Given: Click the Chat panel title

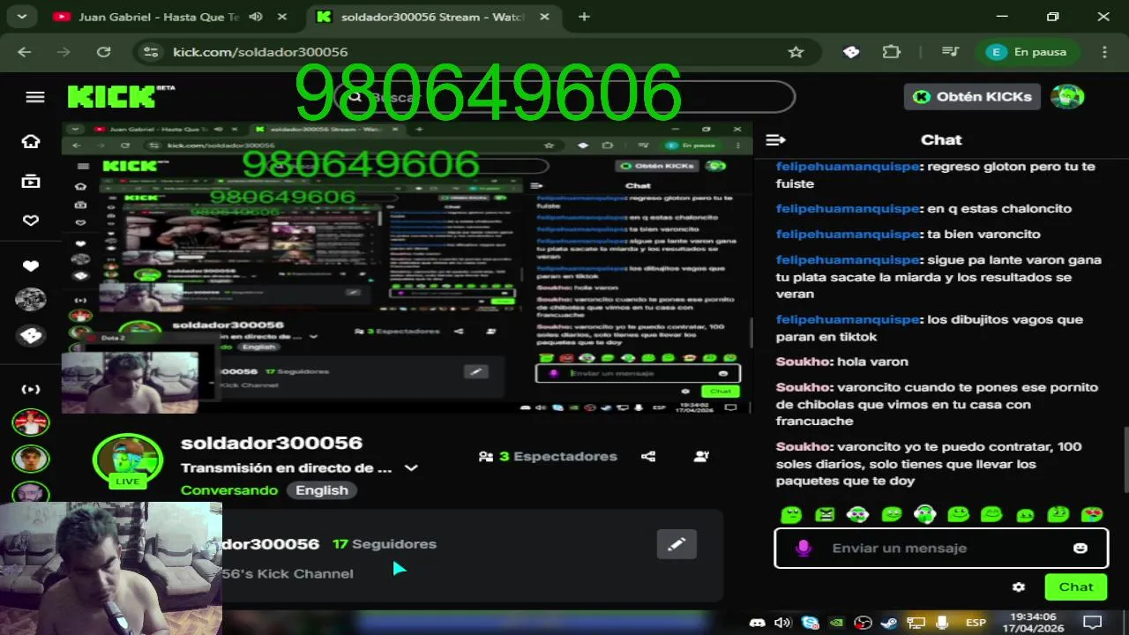Looking at the screenshot, I should (941, 139).
